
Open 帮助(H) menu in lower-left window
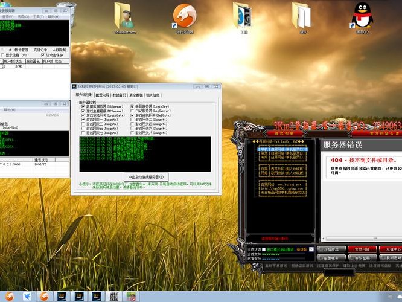(x=10, y=110)
